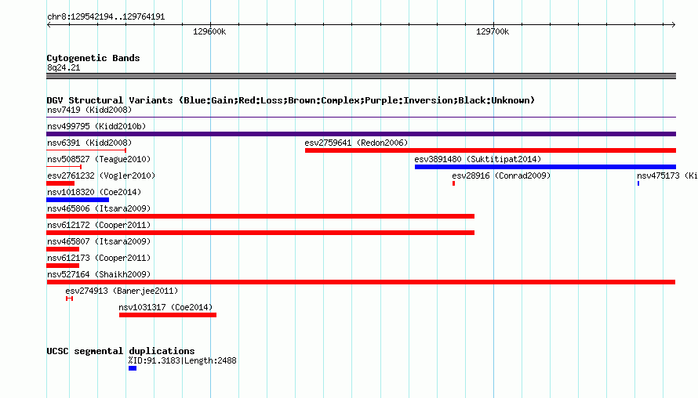Click the nsv612173 (Cooper2011) label
The image size is (698, 398).
pyautogui.click(x=99, y=258)
